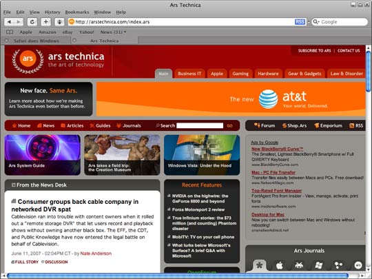Open the Gear & Gadgets section tab
This screenshot has width=372, height=279.
point(304,74)
